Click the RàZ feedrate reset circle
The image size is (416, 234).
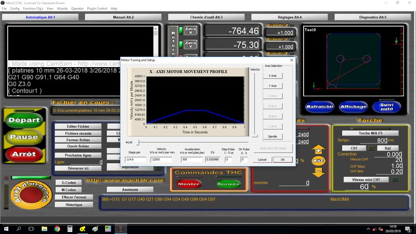point(318,161)
